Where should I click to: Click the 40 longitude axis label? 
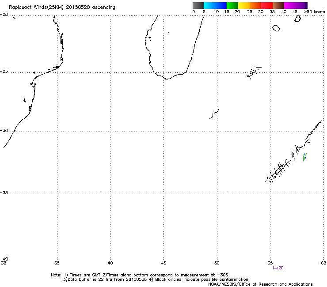(x=110, y=263)
